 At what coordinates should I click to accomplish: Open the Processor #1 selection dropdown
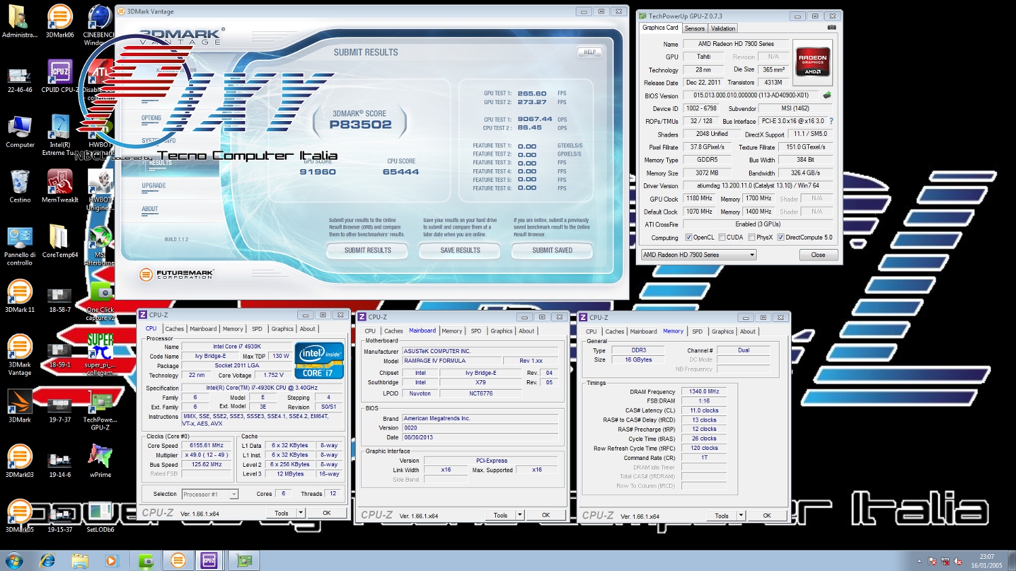coord(210,495)
